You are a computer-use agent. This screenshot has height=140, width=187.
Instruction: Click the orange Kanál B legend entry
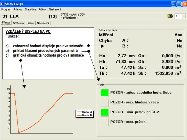pos(84,115)
